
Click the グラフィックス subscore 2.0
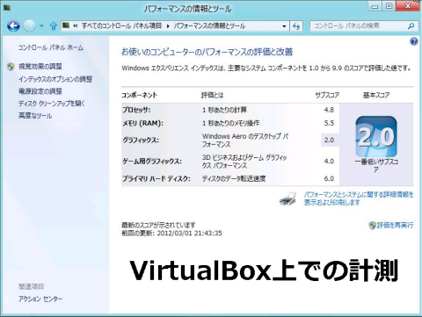click(329, 140)
